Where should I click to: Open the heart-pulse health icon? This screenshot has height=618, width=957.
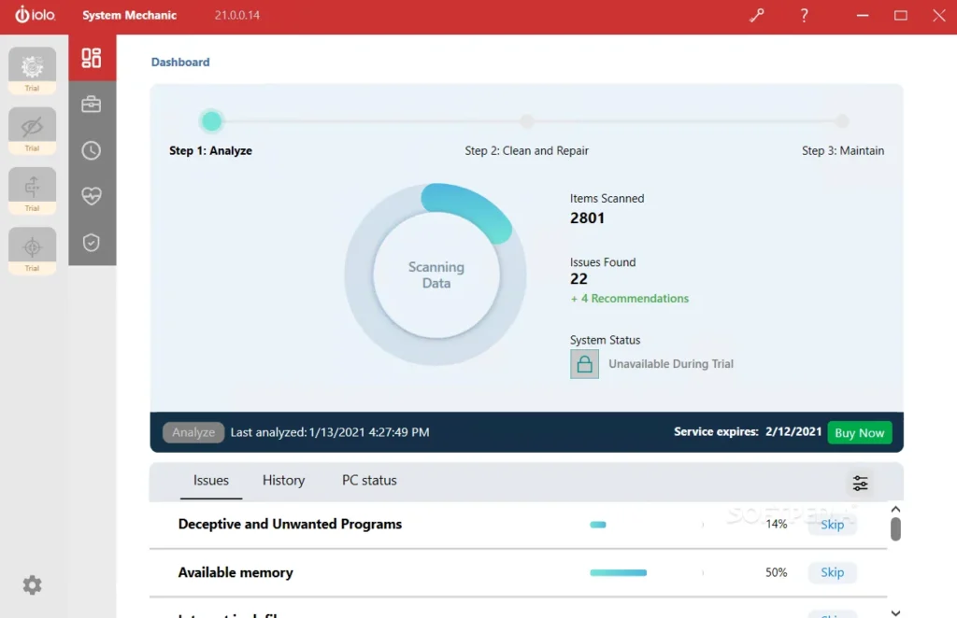point(92,196)
